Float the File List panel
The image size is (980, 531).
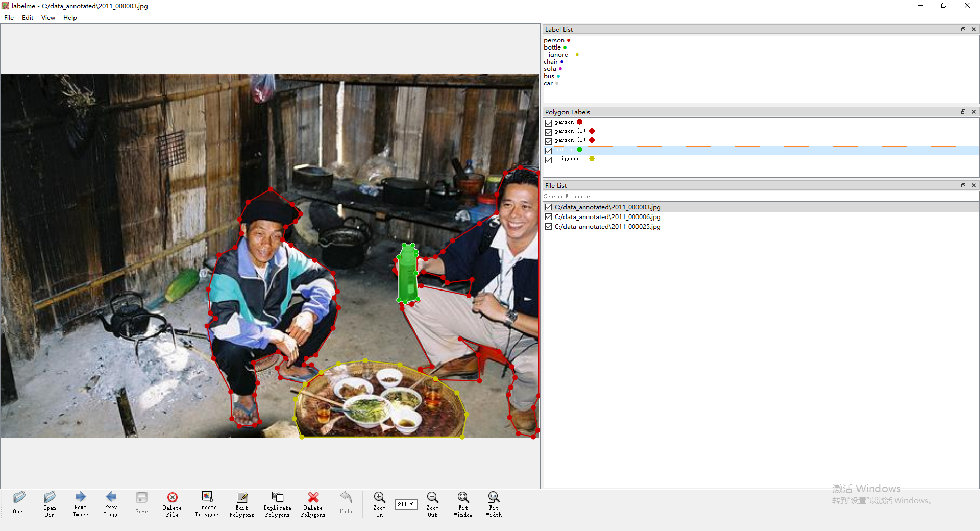(x=963, y=185)
